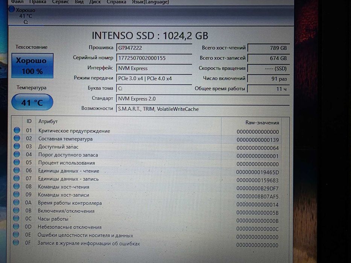Click status icon of Команды хост-записи row
The width and height of the screenshot is (351, 263).
pos(16,194)
